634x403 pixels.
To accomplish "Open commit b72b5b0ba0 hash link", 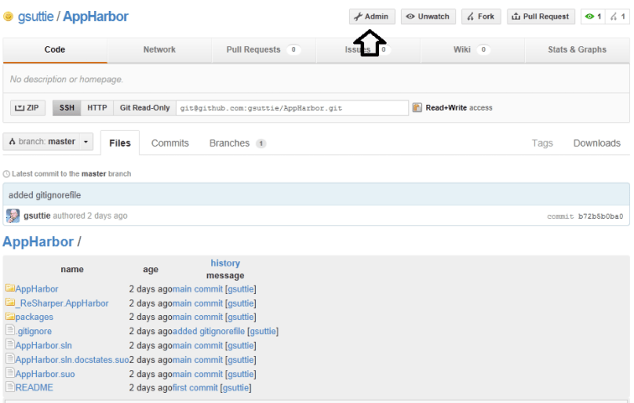I will coord(600,216).
